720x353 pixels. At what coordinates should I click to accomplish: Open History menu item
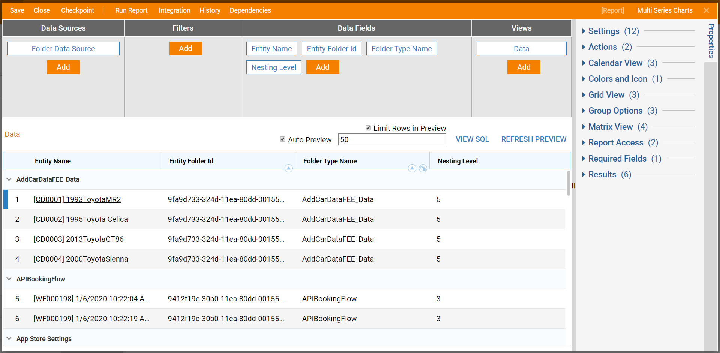click(210, 10)
